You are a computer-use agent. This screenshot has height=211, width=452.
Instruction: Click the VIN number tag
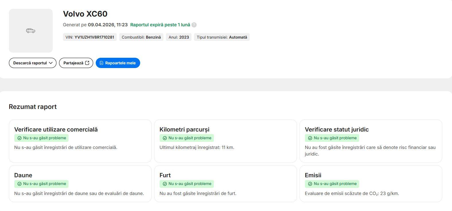90,37
